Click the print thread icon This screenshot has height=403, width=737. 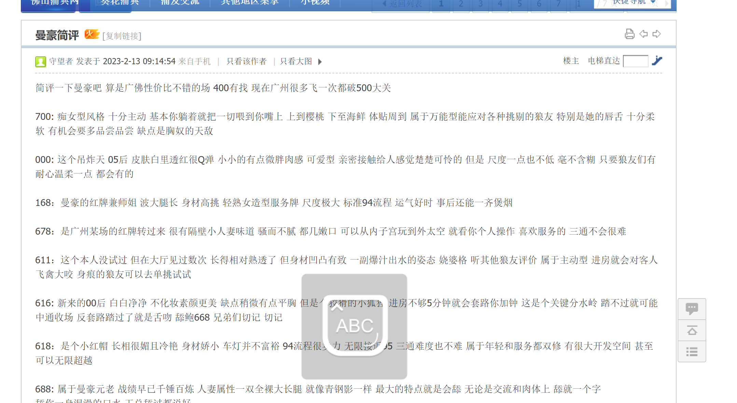pos(629,34)
